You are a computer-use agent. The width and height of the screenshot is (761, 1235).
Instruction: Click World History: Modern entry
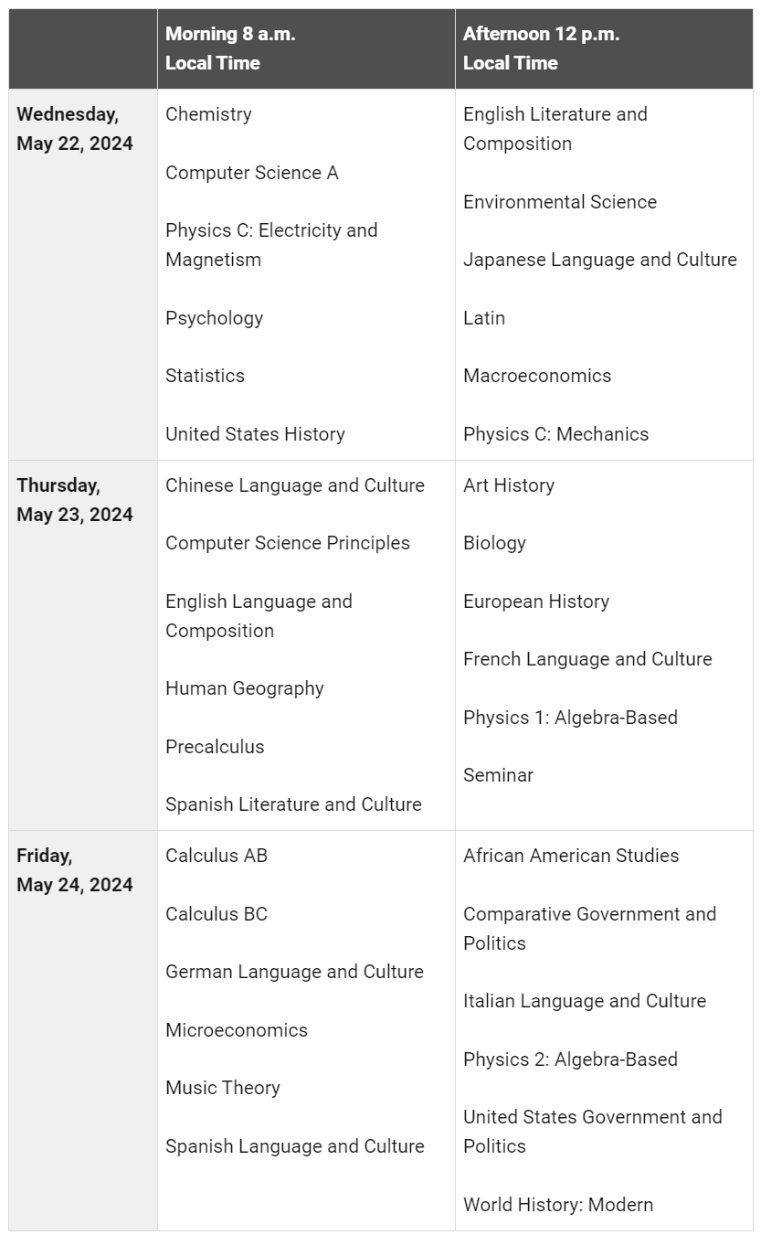click(557, 1205)
